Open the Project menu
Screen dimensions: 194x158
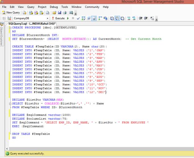click(42, 7)
